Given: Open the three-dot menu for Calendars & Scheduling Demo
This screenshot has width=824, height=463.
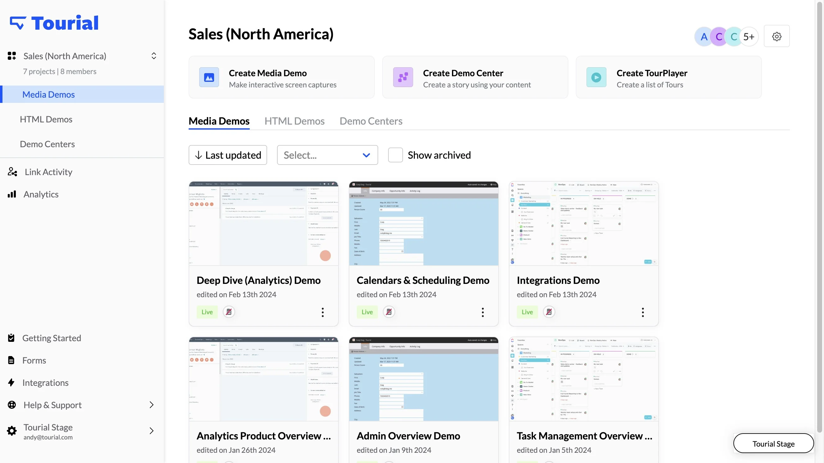Looking at the screenshot, I should tap(483, 312).
